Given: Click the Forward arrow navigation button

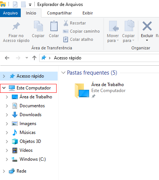Looking at the screenshot, I should click(x=18, y=58).
